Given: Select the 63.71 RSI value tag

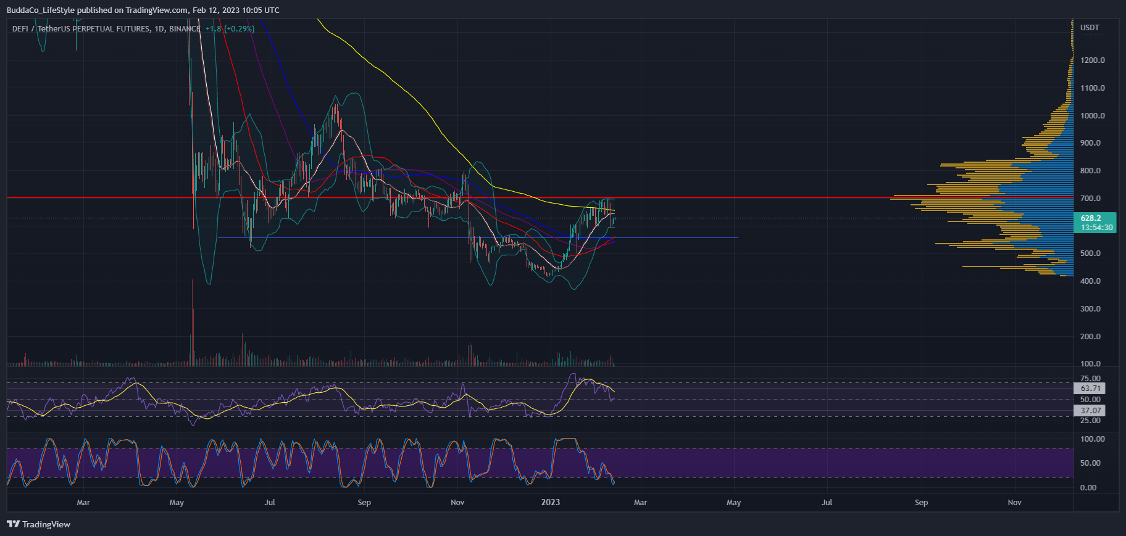Looking at the screenshot, I should pyautogui.click(x=1090, y=389).
